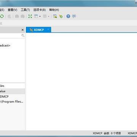Click the greyed grid arrangement icon
Screen dimensions: 137x137
click(45, 16)
